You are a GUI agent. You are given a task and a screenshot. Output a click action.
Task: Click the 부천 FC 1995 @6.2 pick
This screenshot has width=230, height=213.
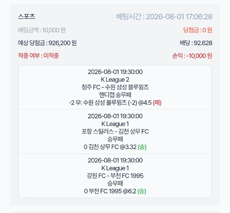(x=110, y=191)
